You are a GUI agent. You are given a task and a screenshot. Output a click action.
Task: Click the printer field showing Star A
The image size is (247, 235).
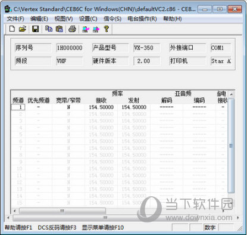tap(221, 61)
